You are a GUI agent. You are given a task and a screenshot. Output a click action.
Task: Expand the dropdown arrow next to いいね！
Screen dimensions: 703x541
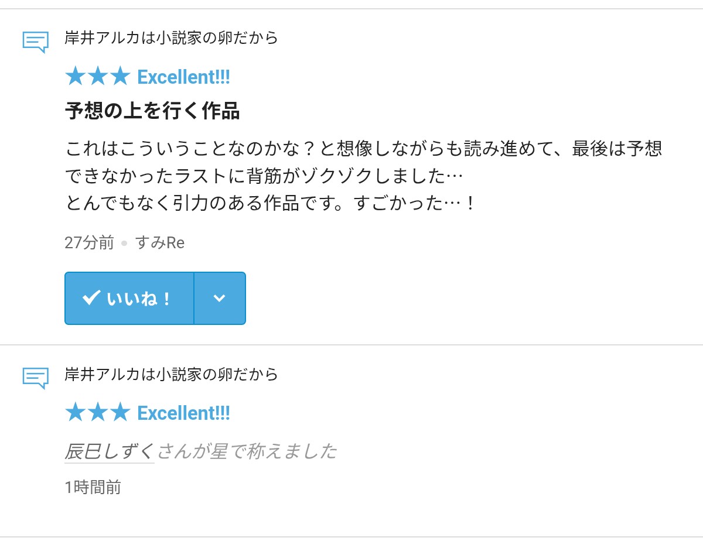point(219,298)
